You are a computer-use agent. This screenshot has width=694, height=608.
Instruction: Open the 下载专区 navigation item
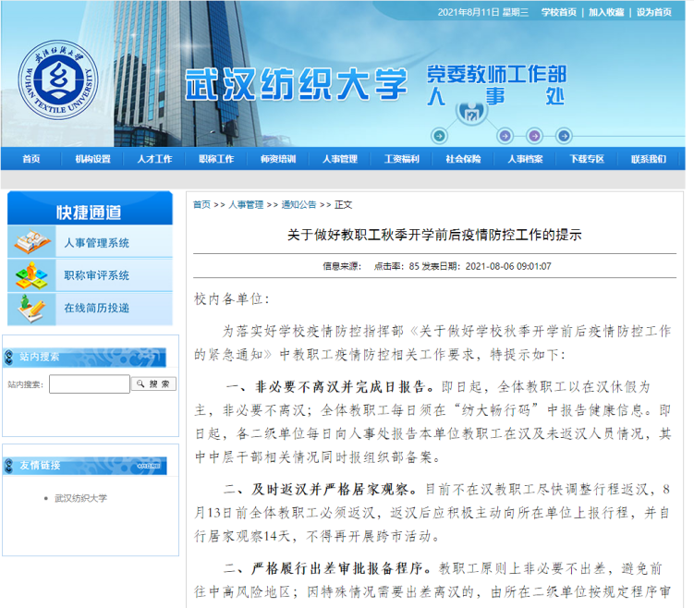click(x=587, y=159)
